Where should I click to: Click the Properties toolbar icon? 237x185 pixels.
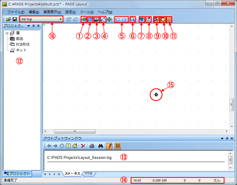(69, 19)
